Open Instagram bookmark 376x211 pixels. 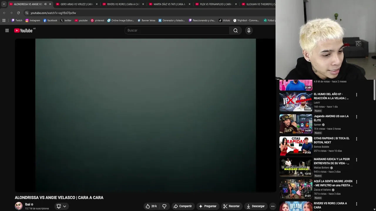coord(33,21)
